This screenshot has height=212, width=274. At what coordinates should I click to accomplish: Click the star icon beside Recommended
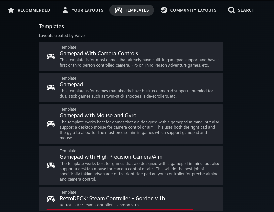(x=11, y=10)
